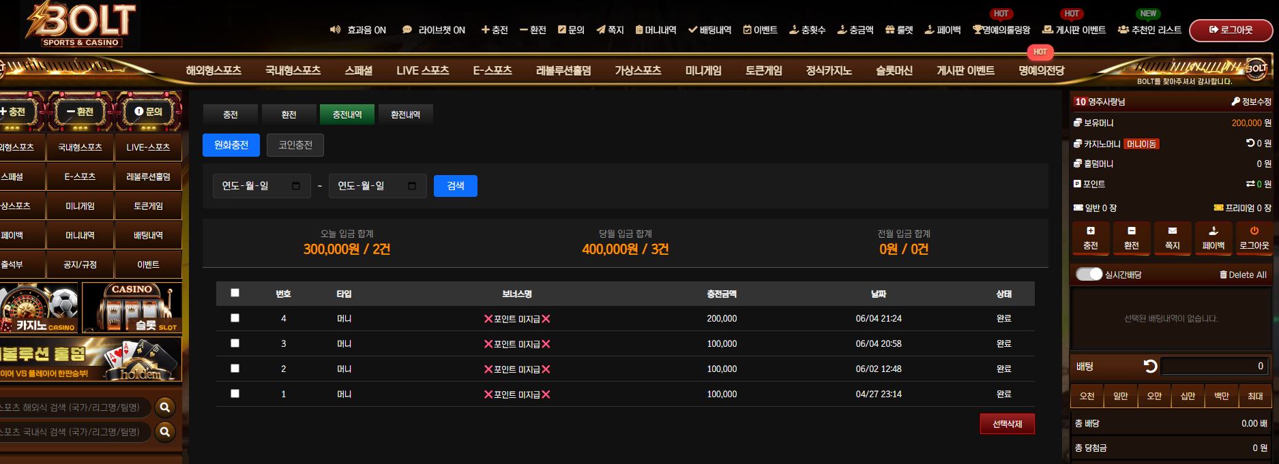Check the select-all checkbox in table header
1279x464 pixels.
(x=235, y=293)
